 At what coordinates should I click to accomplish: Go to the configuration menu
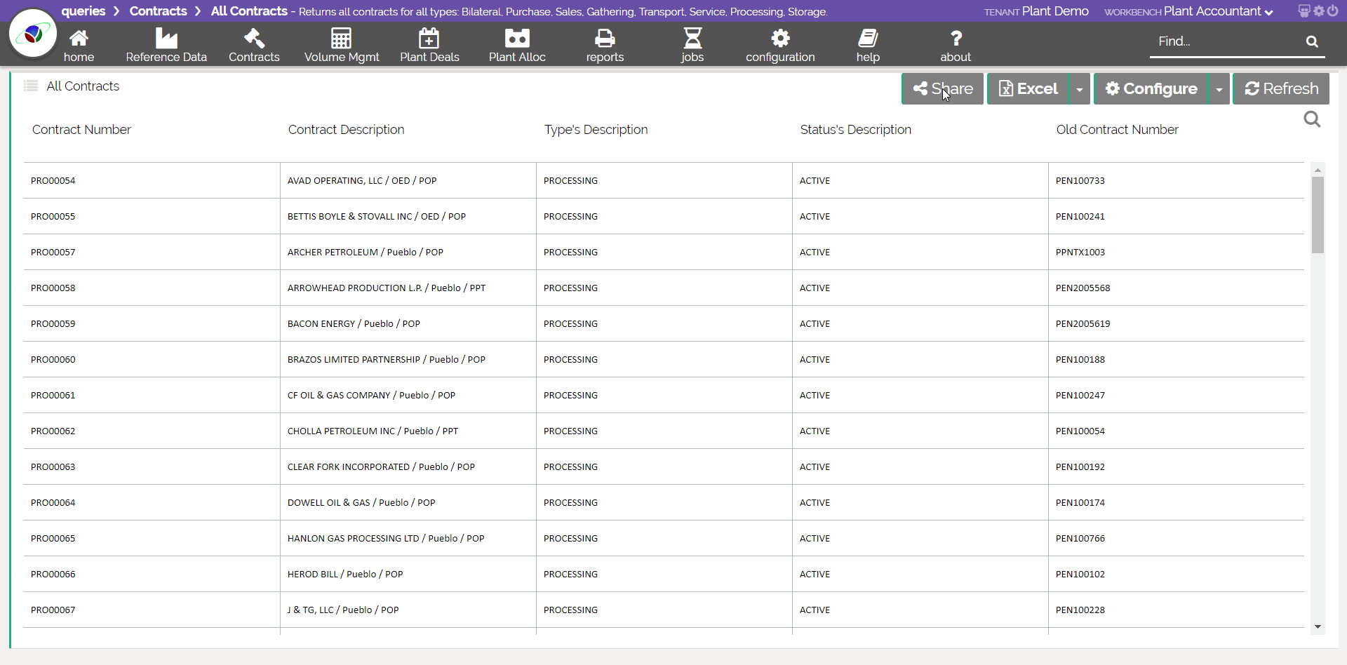point(780,46)
